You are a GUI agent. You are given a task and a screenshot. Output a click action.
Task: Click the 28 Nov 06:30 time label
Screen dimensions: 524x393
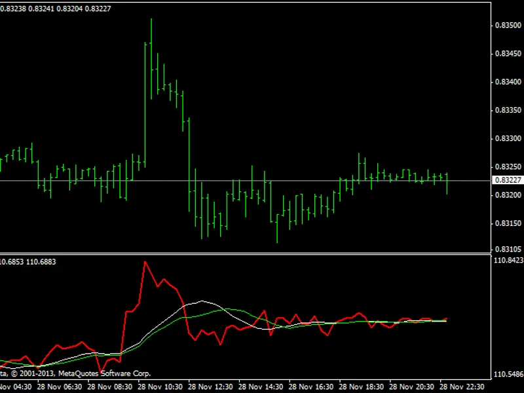tap(60, 387)
